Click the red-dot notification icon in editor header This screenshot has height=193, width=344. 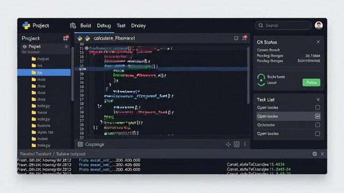click(x=245, y=38)
